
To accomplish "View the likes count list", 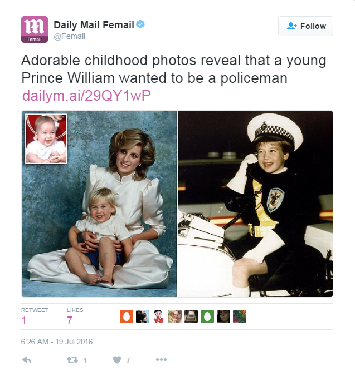I will click(75, 315).
